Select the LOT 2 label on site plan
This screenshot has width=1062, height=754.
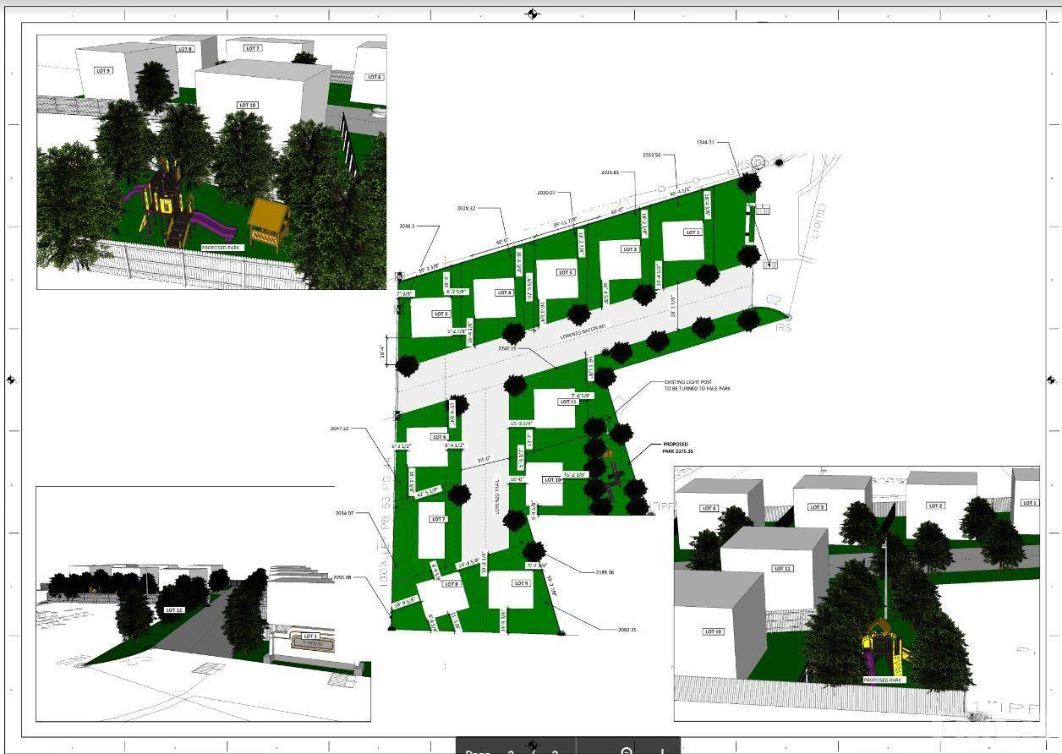click(x=630, y=249)
